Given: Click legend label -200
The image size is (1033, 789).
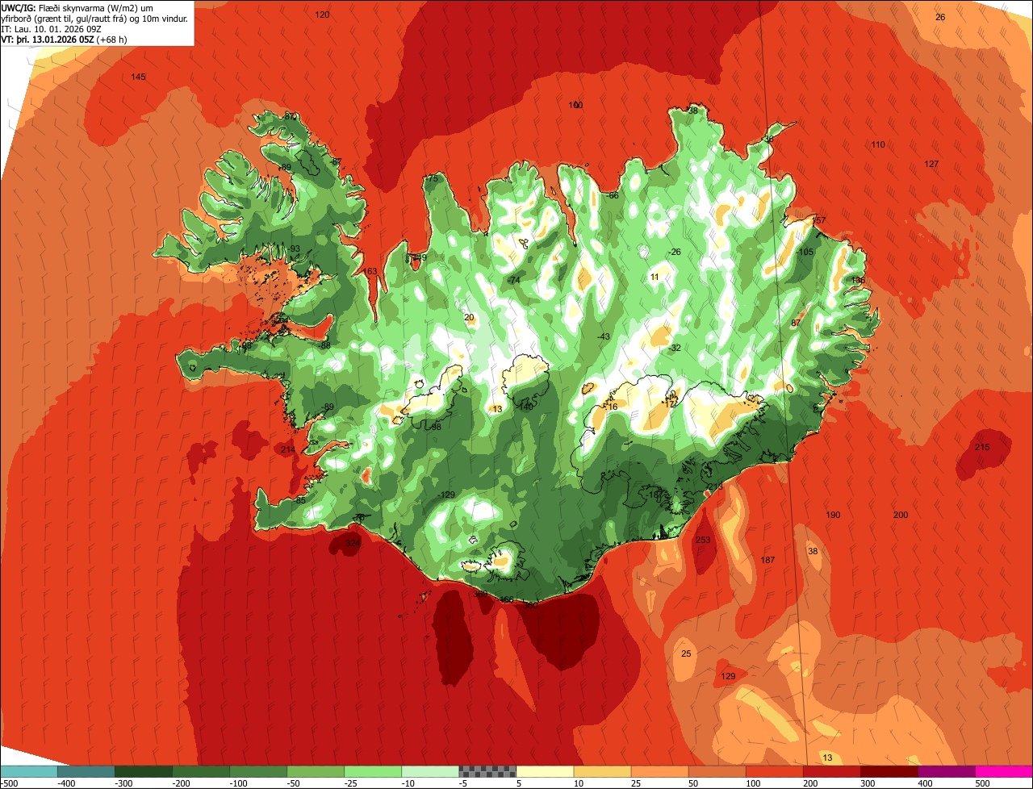Looking at the screenshot, I should 182,783.
